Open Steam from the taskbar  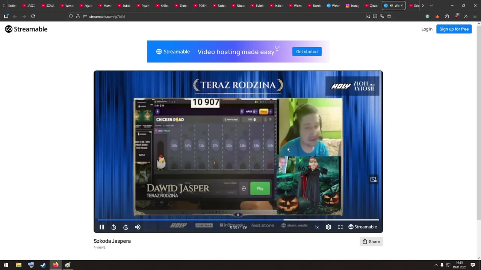tap(43, 265)
